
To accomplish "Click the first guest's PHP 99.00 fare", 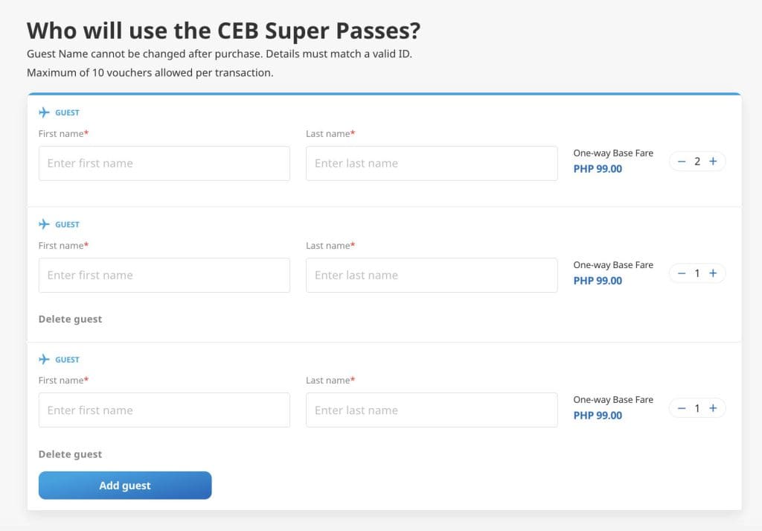I will click(598, 169).
